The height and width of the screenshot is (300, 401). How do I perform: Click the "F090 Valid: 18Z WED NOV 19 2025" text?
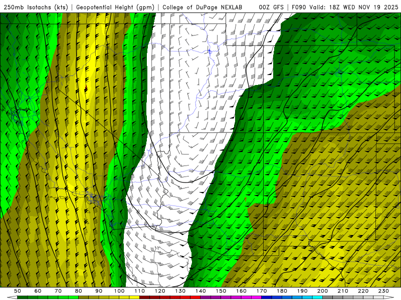click(x=345, y=7)
